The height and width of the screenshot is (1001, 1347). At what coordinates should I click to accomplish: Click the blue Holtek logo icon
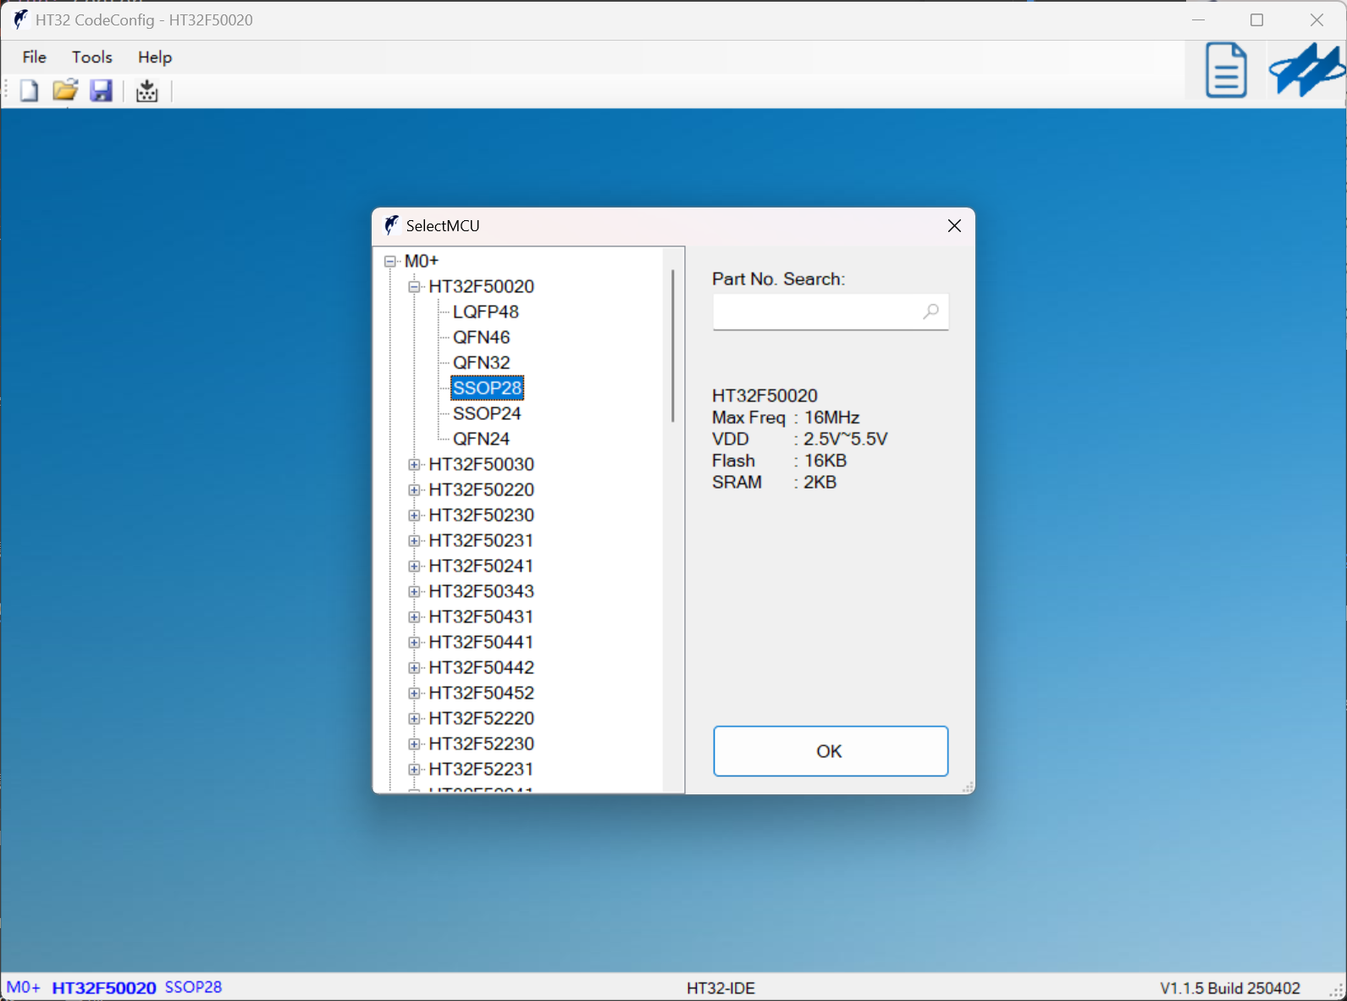point(1306,70)
